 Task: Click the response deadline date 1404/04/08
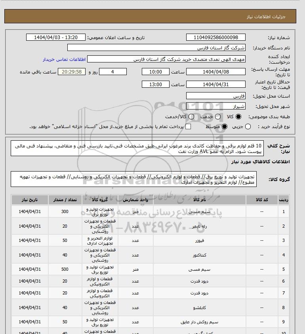(216, 72)
